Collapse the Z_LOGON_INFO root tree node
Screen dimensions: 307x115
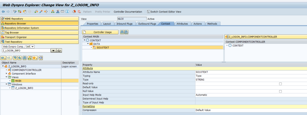pos(3,66)
